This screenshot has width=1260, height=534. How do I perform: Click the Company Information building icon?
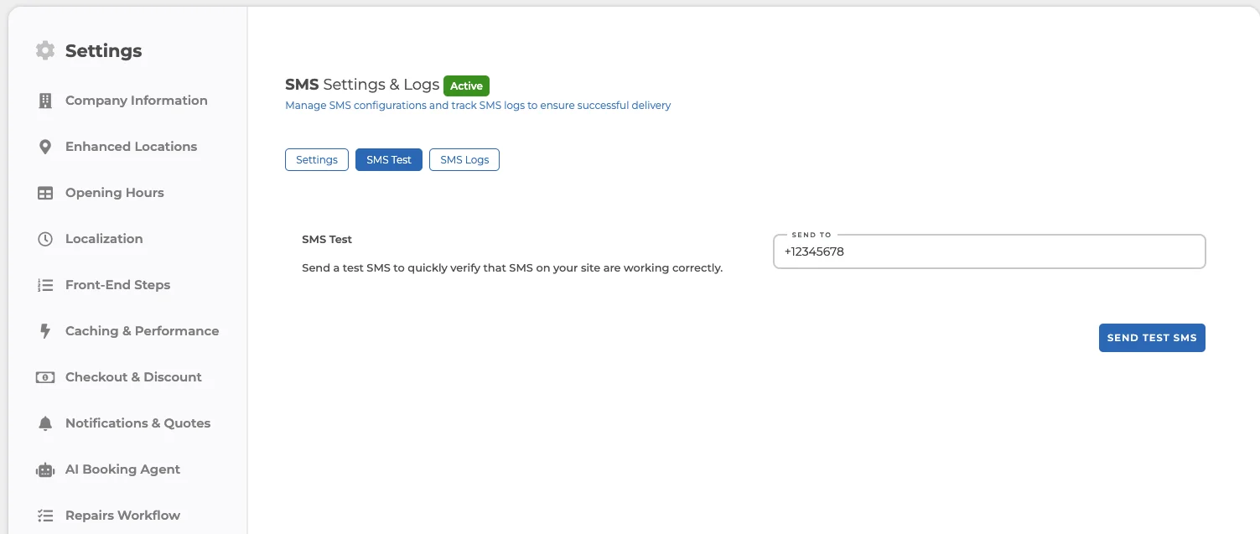(45, 101)
